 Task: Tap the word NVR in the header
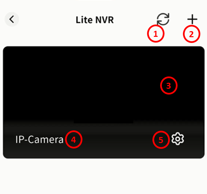pyautogui.click(x=105, y=20)
